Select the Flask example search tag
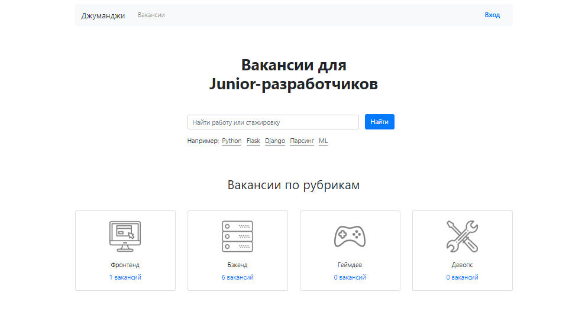Screen dimensions: 569x318 pyautogui.click(x=253, y=141)
